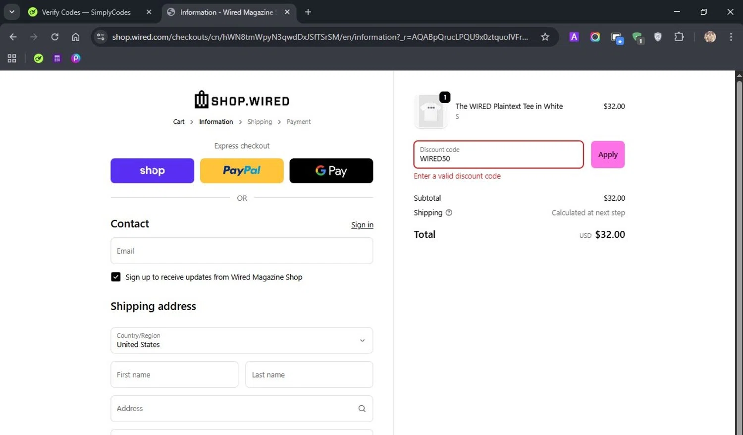The height and width of the screenshot is (435, 743).
Task: Click the Discount code field
Action: click(498, 155)
